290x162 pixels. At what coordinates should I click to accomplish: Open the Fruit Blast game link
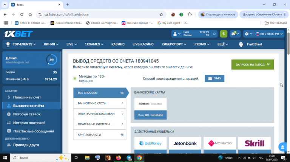[x=254, y=44]
